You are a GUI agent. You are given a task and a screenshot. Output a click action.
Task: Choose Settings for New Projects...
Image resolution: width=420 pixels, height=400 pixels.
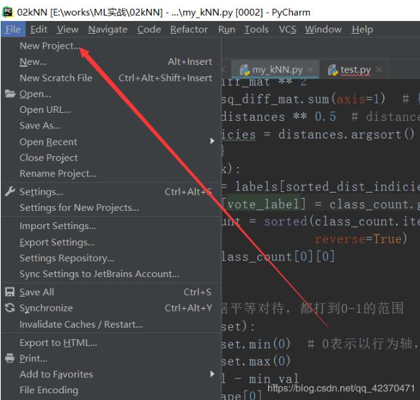(x=111, y=207)
